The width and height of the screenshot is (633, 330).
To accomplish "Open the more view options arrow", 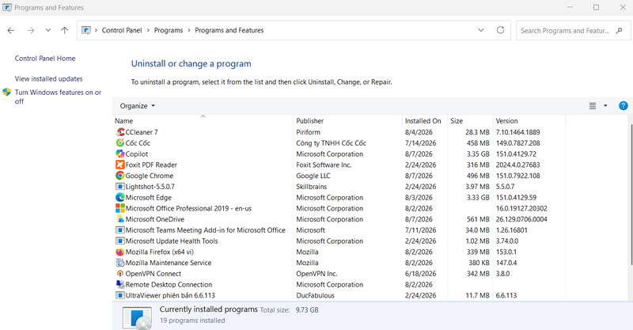I will click(x=605, y=106).
